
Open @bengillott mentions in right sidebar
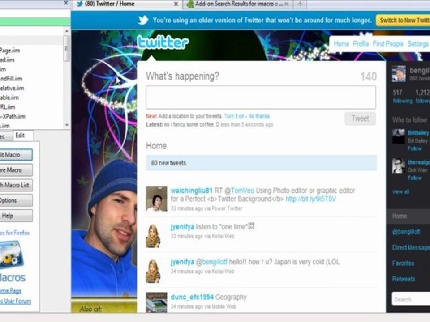click(406, 232)
